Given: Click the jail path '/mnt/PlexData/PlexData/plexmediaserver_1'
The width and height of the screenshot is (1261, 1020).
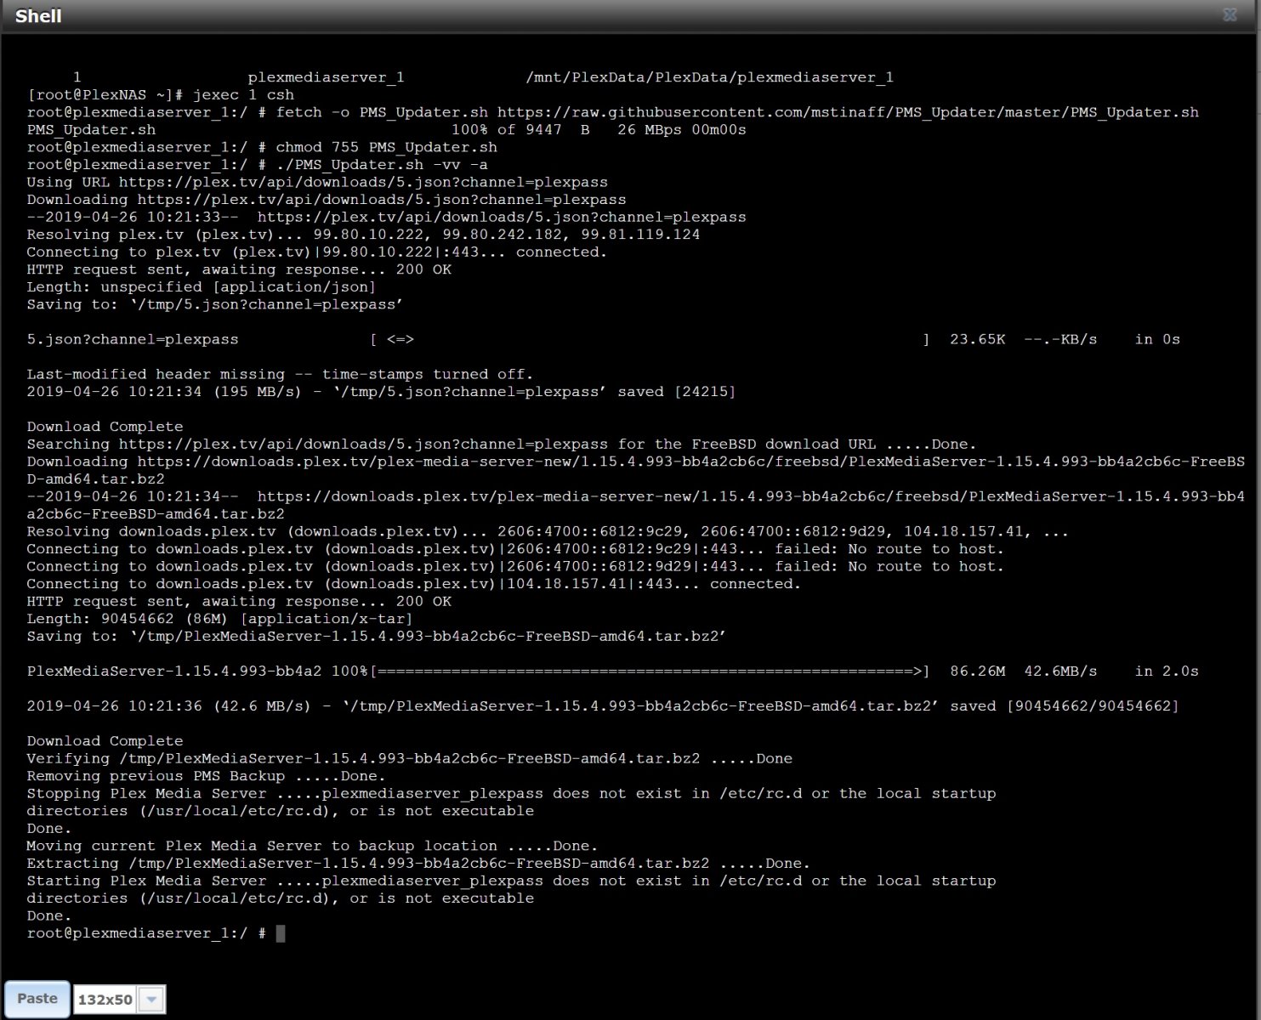Looking at the screenshot, I should 710,77.
